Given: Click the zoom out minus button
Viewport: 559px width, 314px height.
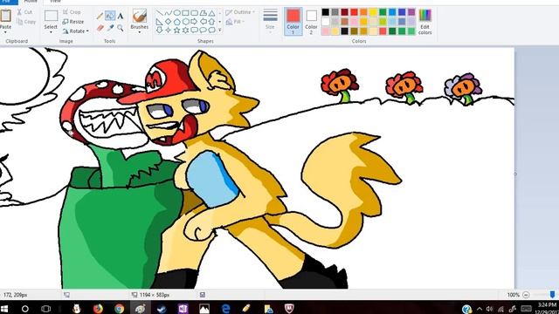Looking at the screenshot, I should point(526,295).
